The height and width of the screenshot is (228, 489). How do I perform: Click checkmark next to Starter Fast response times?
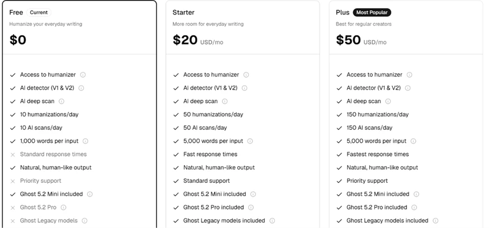point(176,154)
